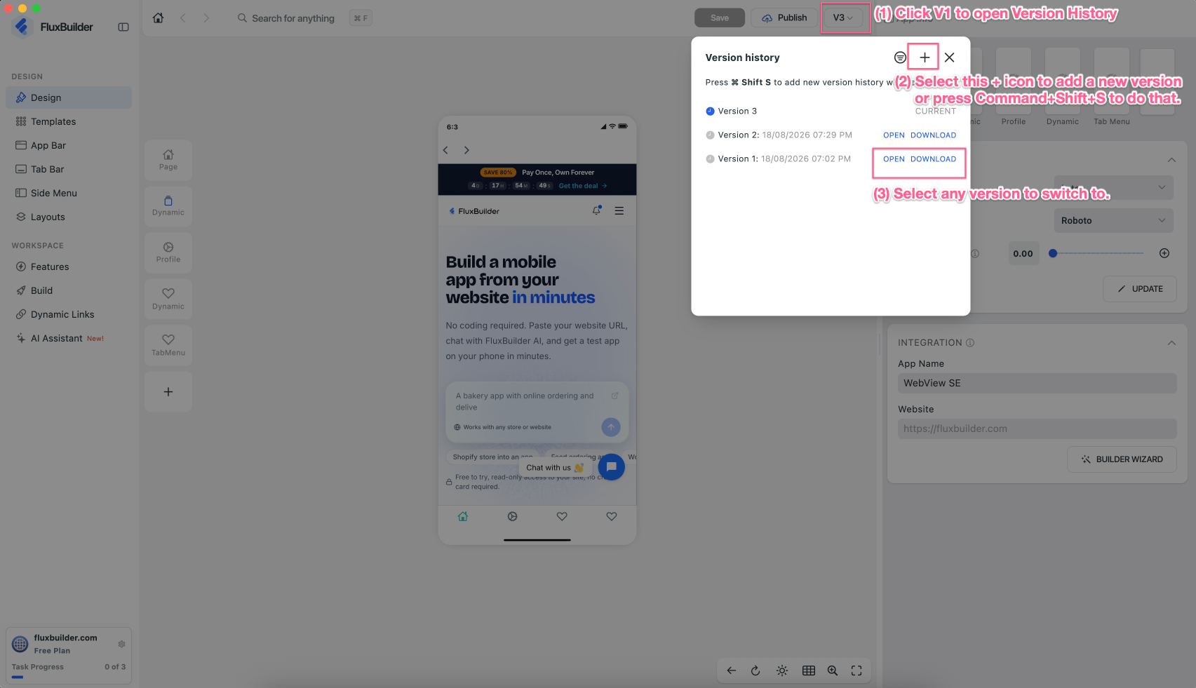Enter fullscreen with the expand icon
Image resolution: width=1196 pixels, height=688 pixels.
coord(856,670)
